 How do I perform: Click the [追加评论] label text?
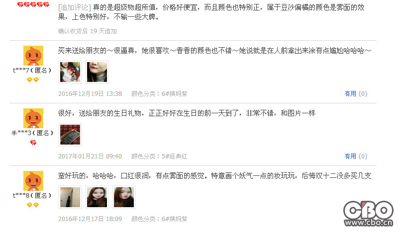[74, 7]
